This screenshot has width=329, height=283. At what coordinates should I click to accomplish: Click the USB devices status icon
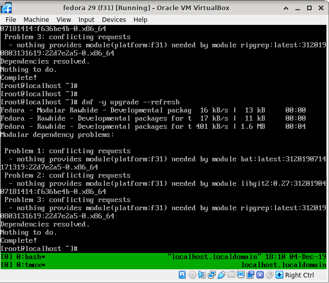click(222, 275)
